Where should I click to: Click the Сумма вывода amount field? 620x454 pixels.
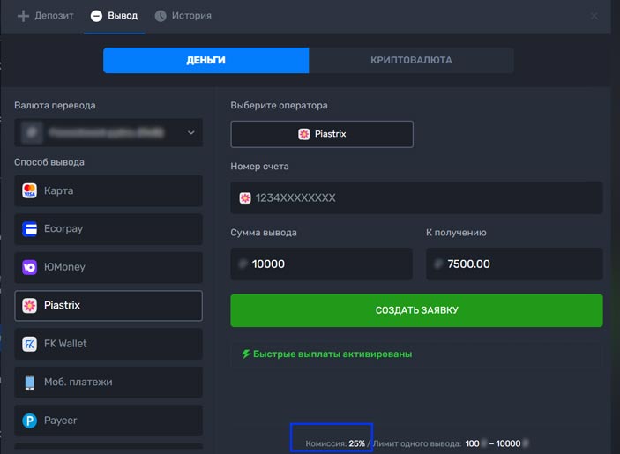tap(321, 264)
